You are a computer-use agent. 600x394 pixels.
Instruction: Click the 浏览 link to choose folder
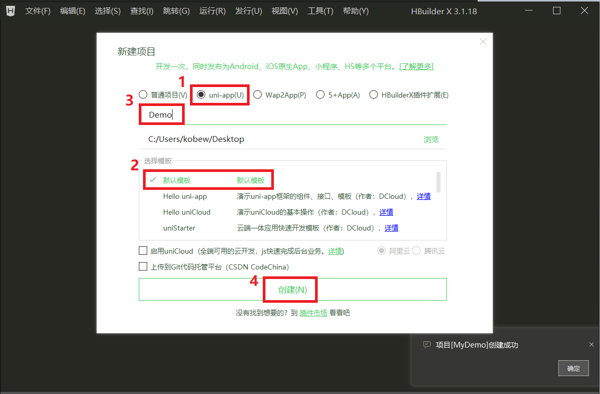coord(431,139)
